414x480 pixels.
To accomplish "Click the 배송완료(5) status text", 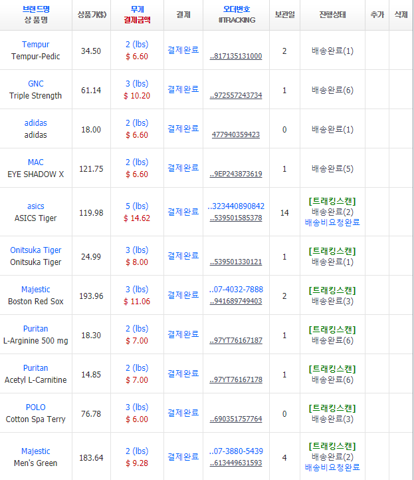I will 332,169.
